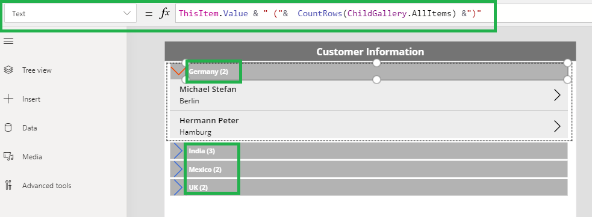This screenshot has width=592, height=217.
Task: Click the Insert plus icon
Action: click(x=8, y=99)
